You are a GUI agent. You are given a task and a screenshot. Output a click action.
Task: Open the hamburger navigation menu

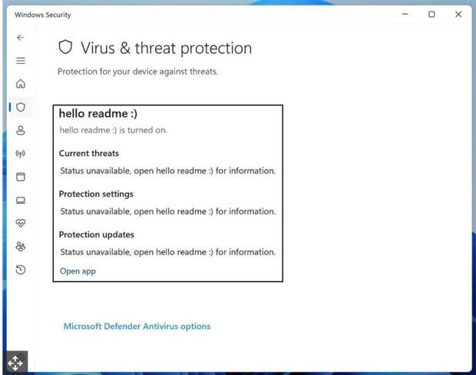(20, 61)
